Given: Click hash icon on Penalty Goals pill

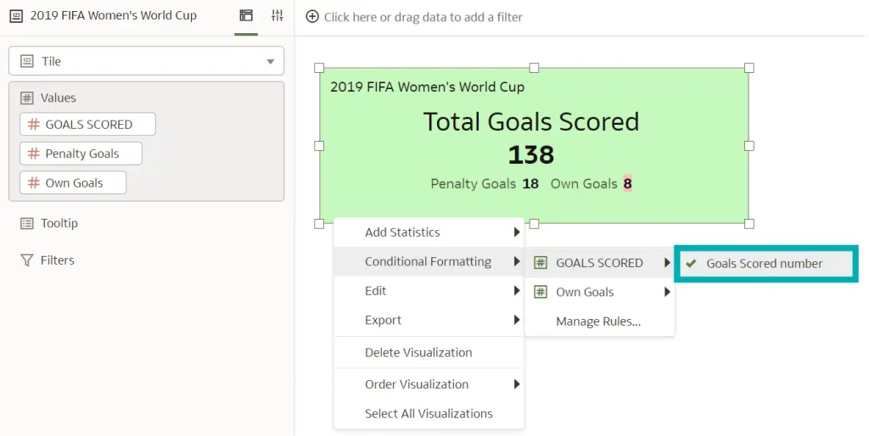Looking at the screenshot, I should pyautogui.click(x=34, y=154).
